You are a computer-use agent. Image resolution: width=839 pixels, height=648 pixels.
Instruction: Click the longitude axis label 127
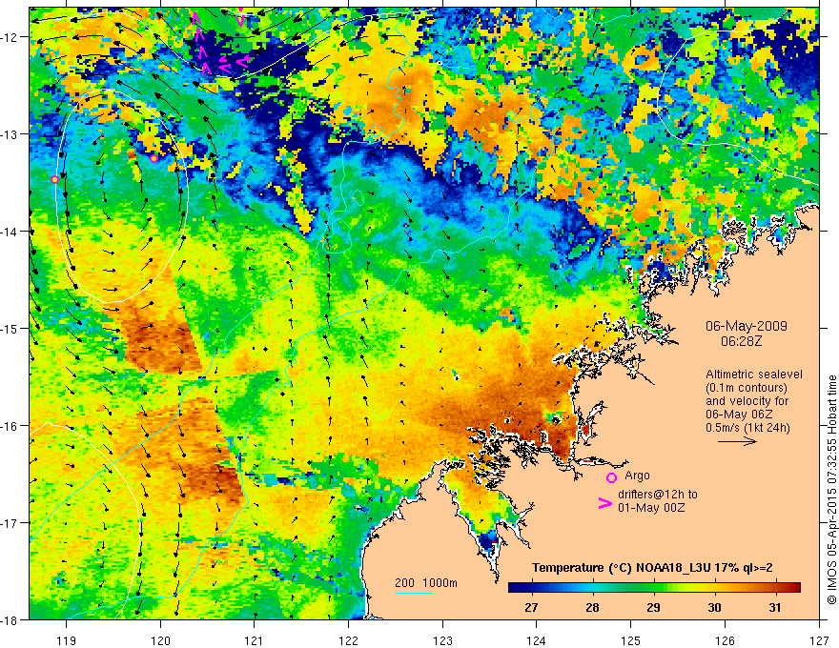click(x=819, y=640)
